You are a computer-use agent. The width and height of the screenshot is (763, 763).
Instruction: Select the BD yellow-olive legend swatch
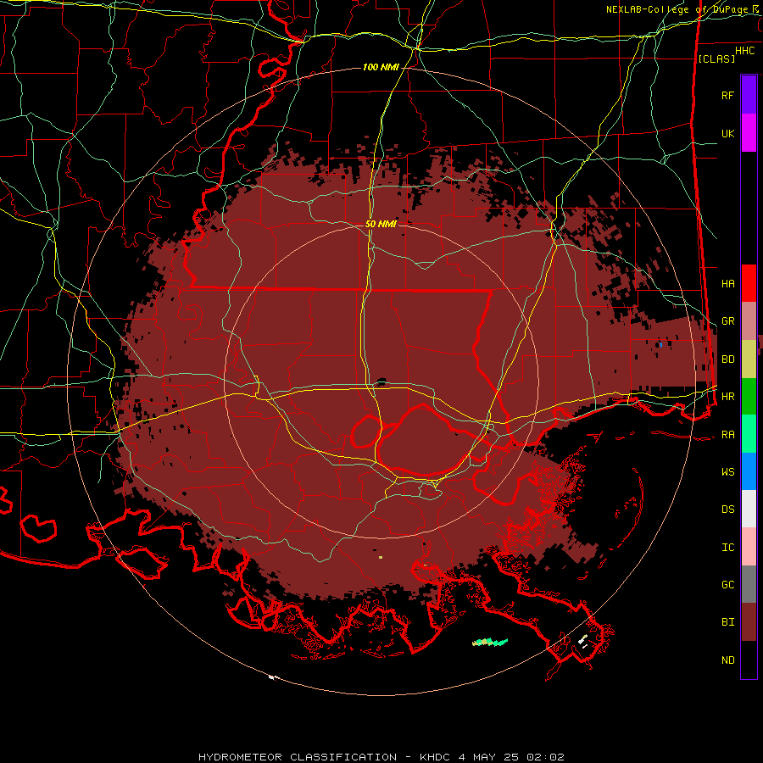(749, 359)
